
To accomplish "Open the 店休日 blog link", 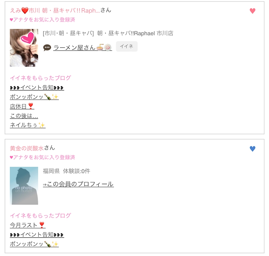I will (22, 106).
